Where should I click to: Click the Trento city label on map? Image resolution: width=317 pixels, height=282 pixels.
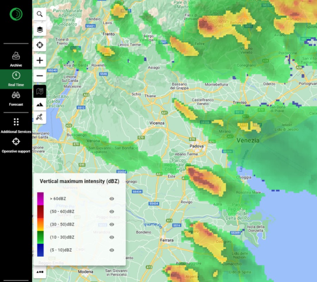tap(108, 34)
